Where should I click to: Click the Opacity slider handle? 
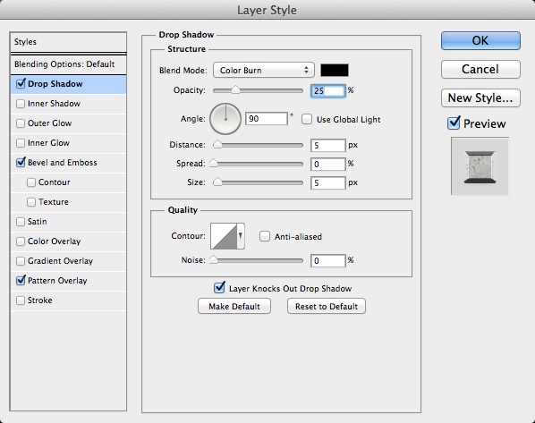tap(235, 90)
